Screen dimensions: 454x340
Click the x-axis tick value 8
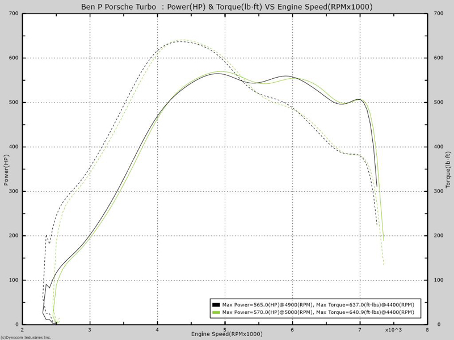[x=427, y=330]
